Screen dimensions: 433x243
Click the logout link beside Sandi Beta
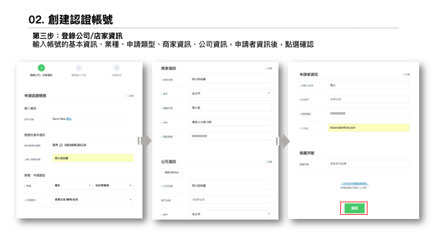69,119
